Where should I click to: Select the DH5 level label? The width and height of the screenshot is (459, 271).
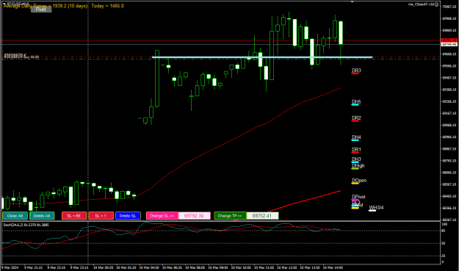(x=356, y=102)
